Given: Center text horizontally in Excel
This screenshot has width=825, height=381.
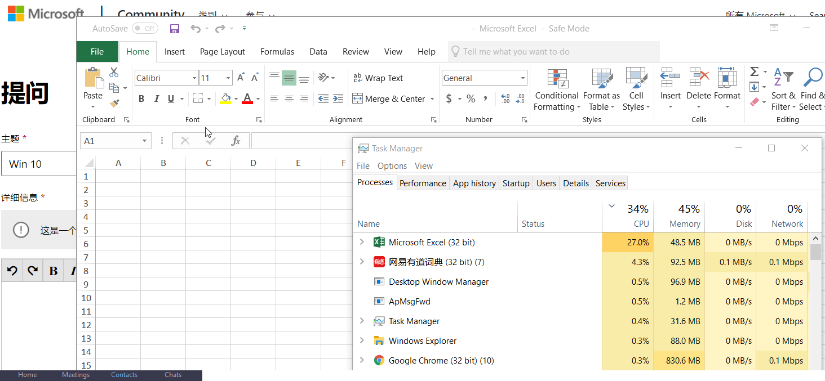Looking at the screenshot, I should coord(289,98).
